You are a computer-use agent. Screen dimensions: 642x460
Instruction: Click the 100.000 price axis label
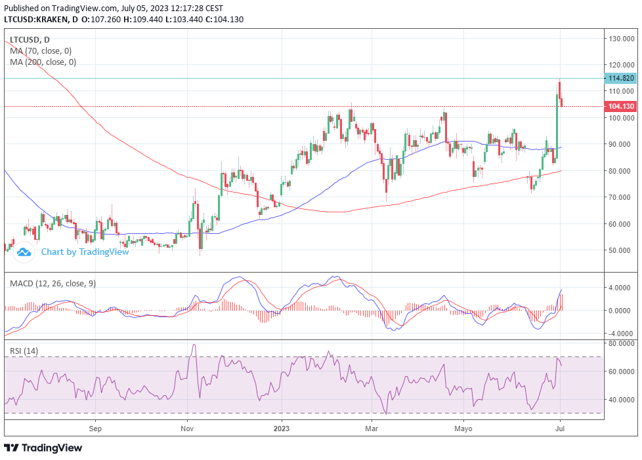[622, 118]
